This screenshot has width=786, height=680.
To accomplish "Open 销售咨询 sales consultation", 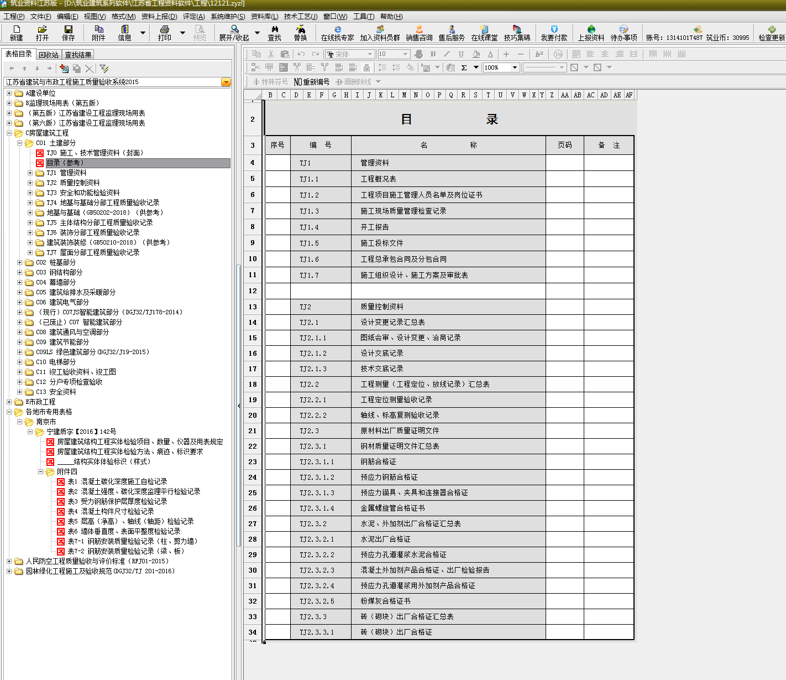I will click(419, 33).
